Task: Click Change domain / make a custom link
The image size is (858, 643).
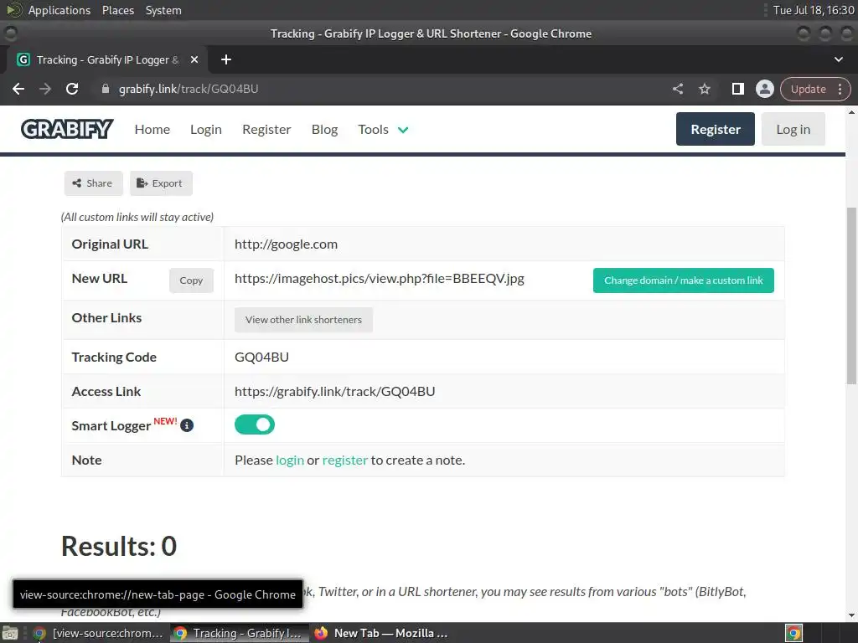Action: point(684,280)
